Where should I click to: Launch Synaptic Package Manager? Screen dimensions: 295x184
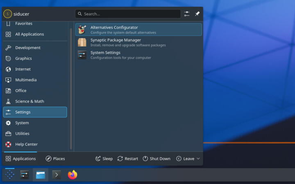click(x=138, y=42)
